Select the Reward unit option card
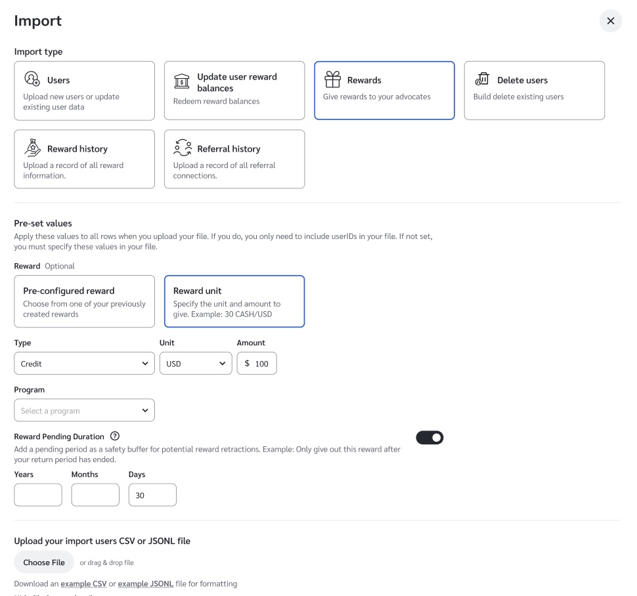Image resolution: width=637 pixels, height=596 pixels. pyautogui.click(x=234, y=301)
